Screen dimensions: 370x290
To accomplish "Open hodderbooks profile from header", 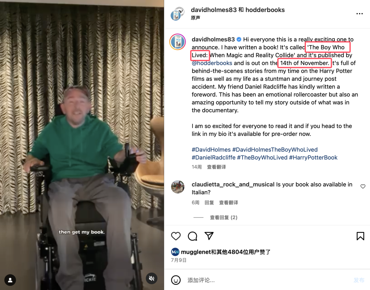I will tap(265, 10).
